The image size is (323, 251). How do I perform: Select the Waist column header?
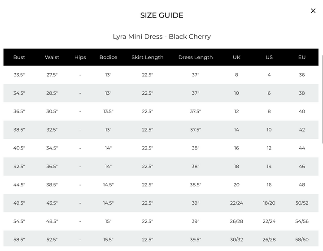coord(52,57)
